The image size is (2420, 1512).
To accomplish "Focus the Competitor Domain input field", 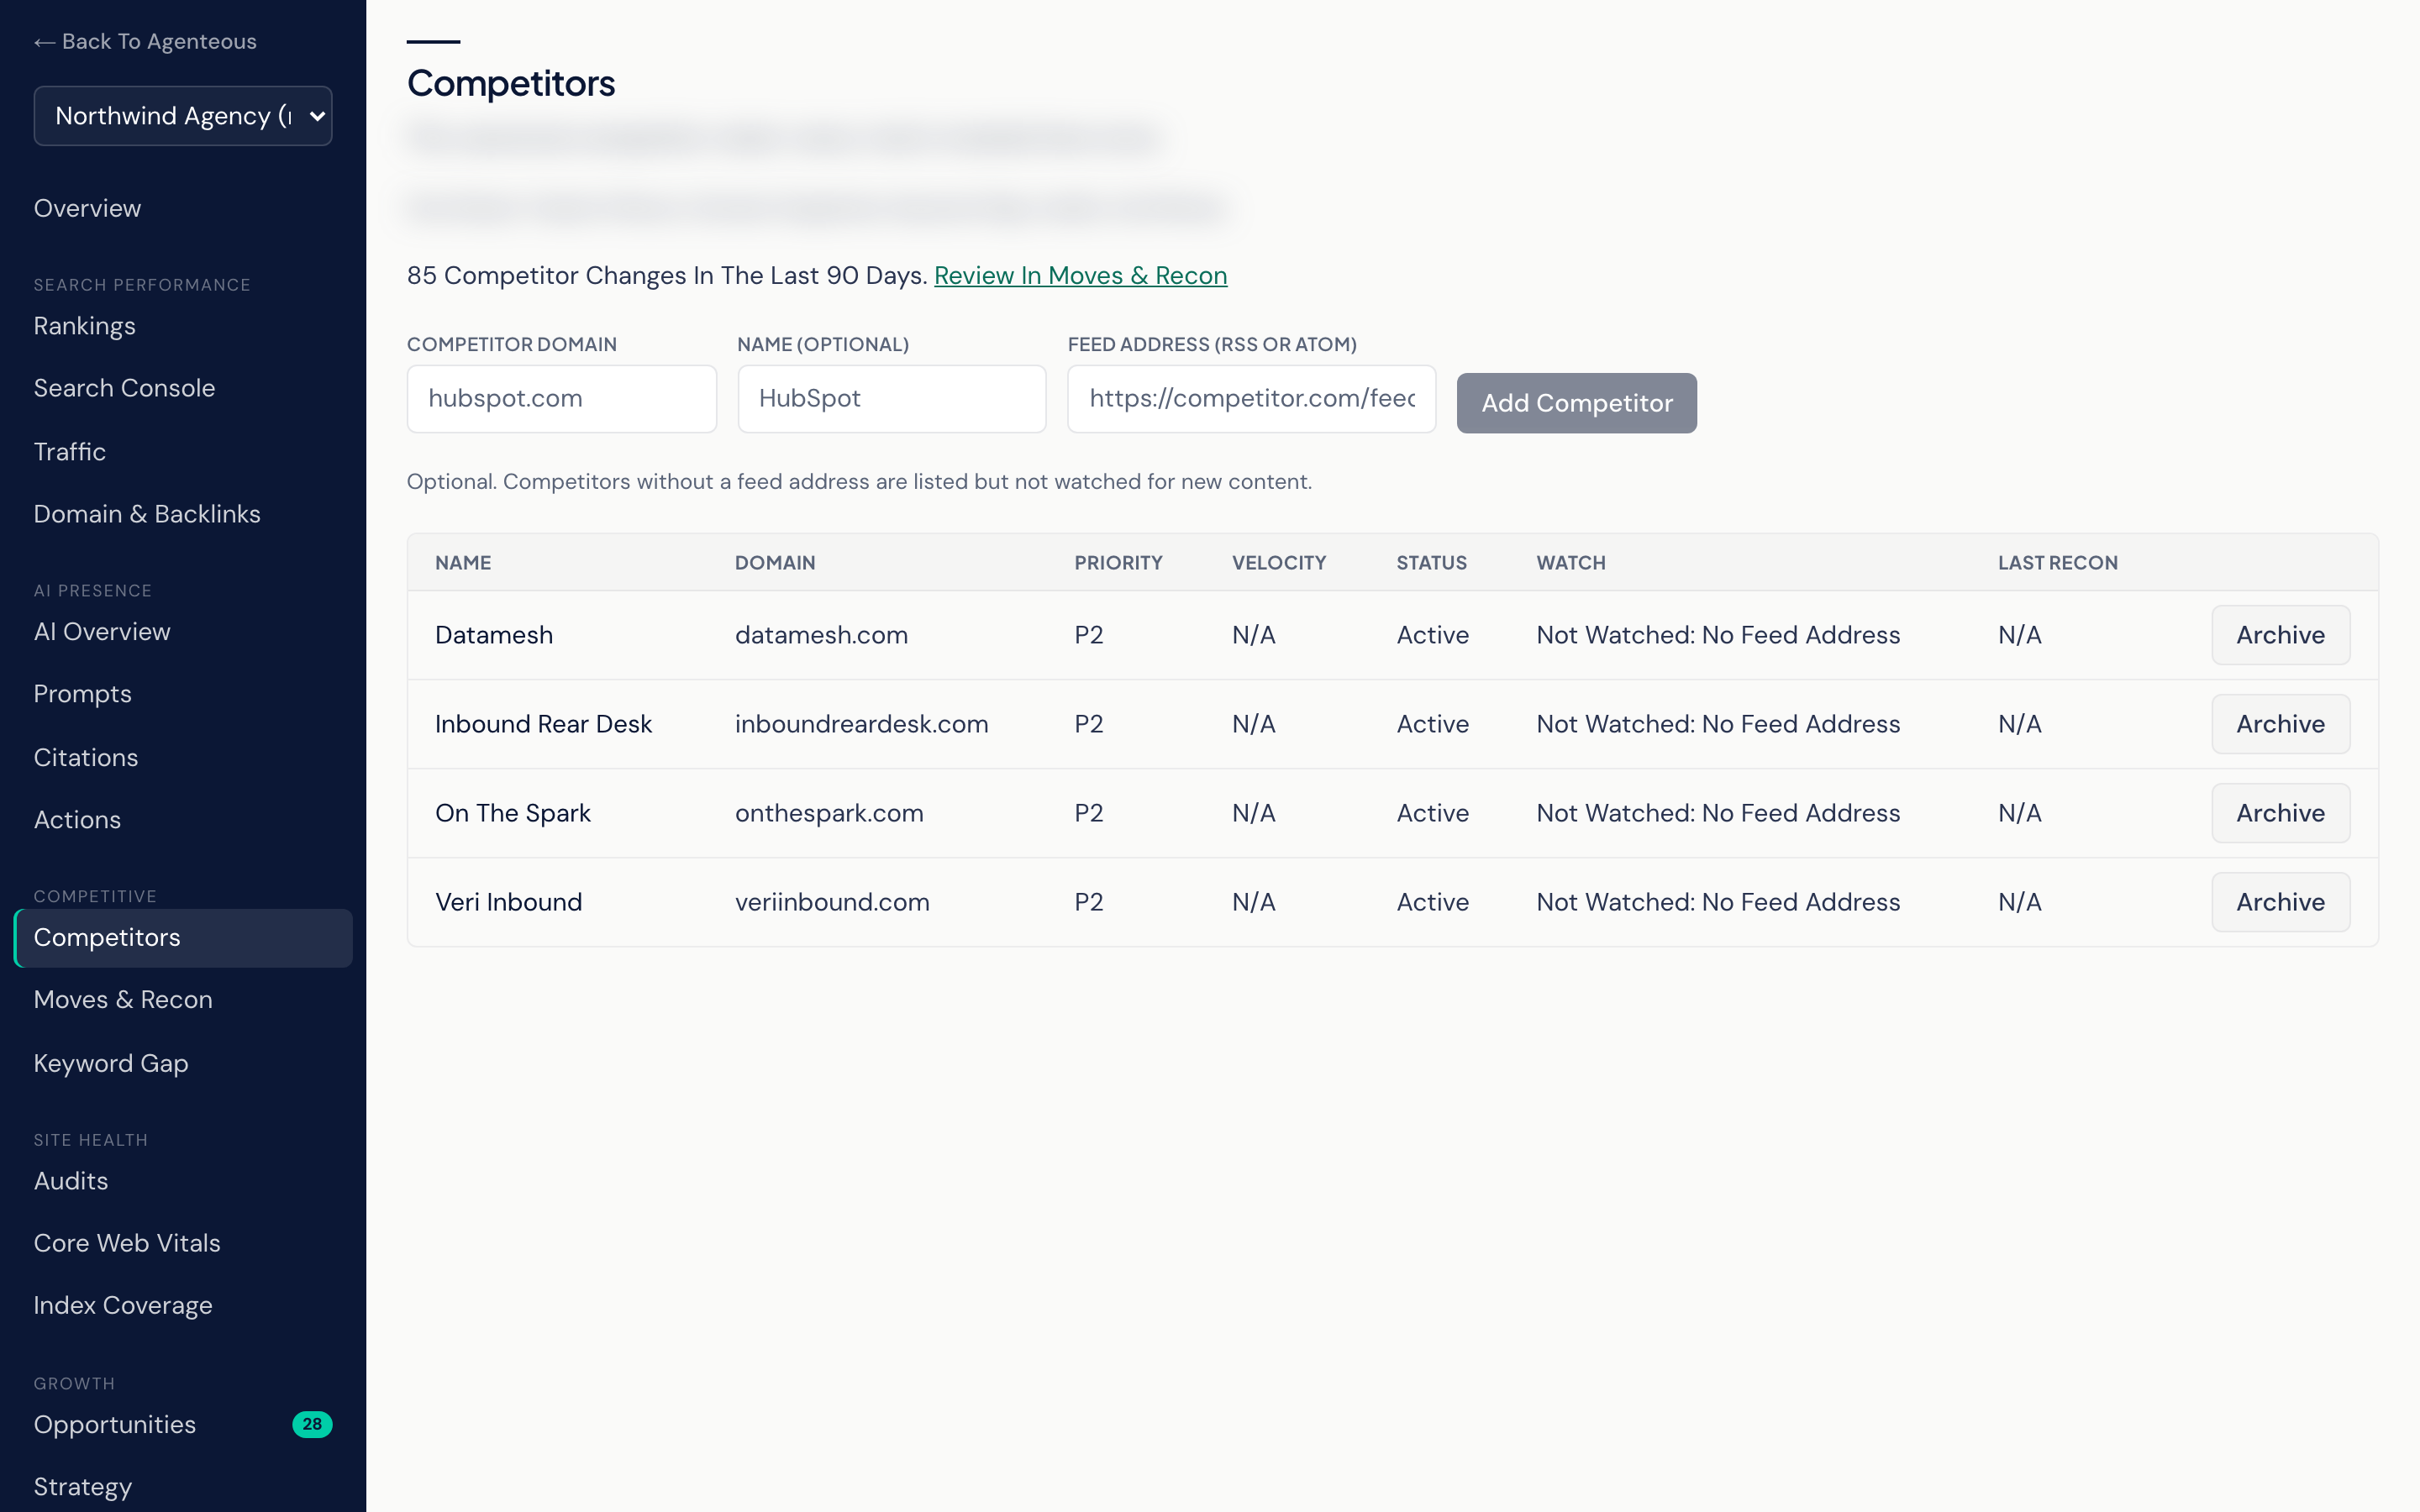I will click(561, 398).
